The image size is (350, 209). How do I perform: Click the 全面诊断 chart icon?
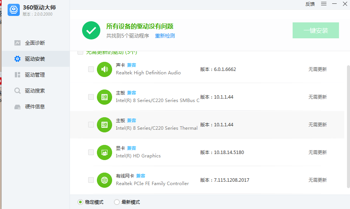click(x=17, y=43)
